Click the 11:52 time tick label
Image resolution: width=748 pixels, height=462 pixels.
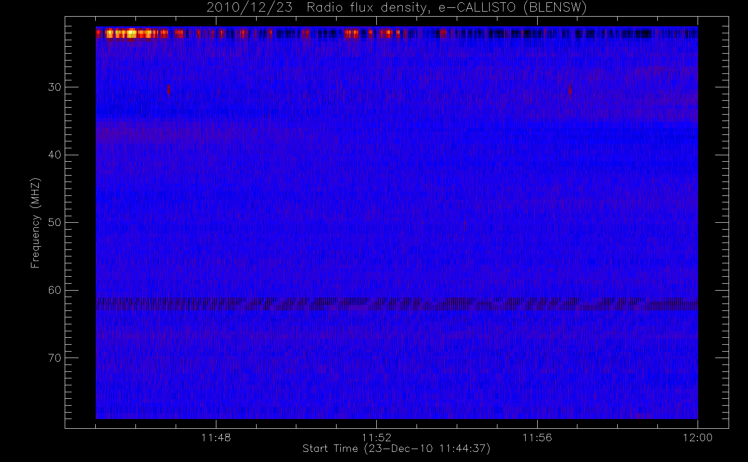[x=376, y=438]
